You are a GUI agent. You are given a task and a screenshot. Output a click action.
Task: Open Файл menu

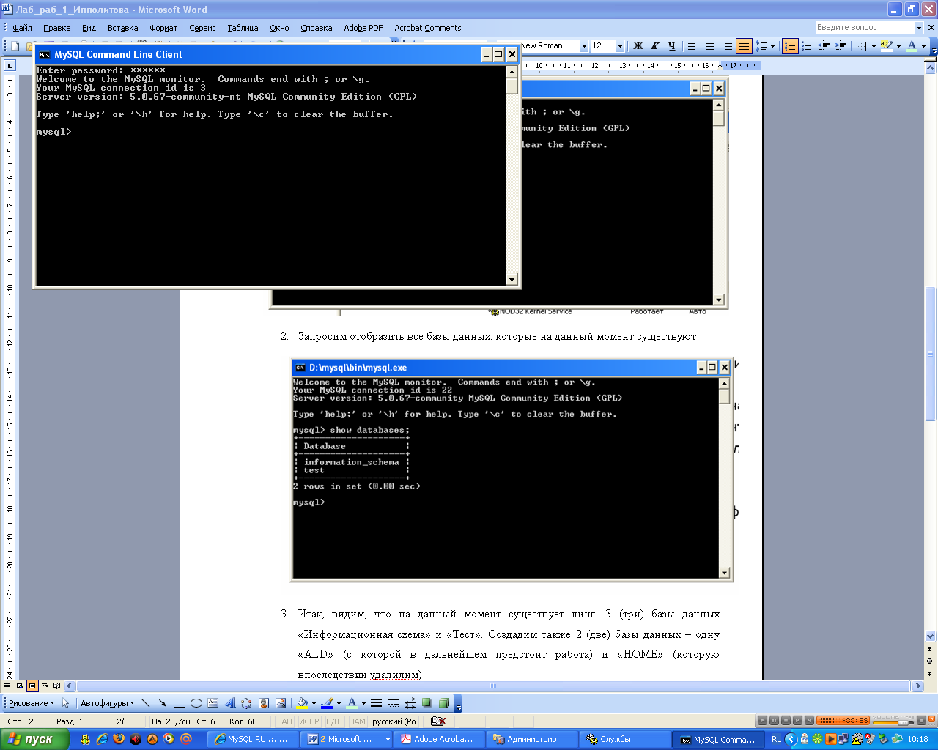(x=22, y=28)
